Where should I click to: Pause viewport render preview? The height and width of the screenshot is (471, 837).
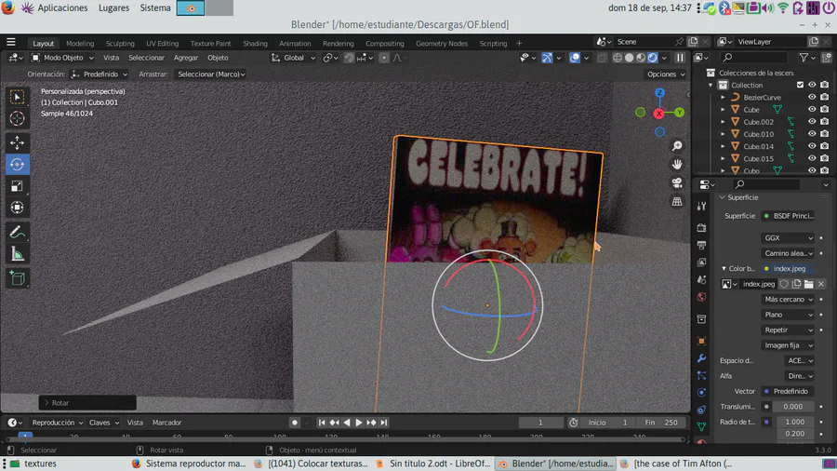[x=680, y=58]
